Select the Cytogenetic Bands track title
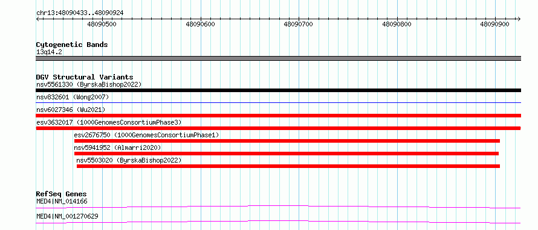This screenshot has width=538, height=230. click(x=72, y=45)
